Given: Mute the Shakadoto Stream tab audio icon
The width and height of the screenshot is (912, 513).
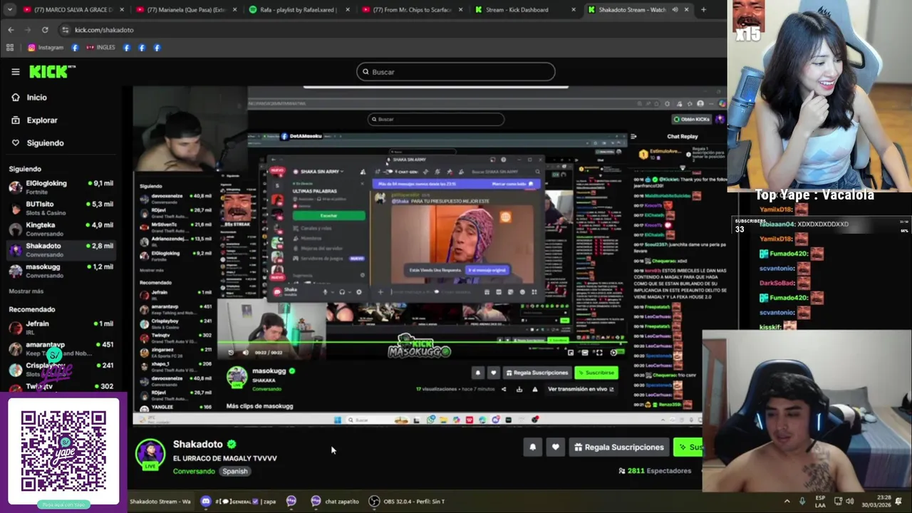Looking at the screenshot, I should (675, 10).
